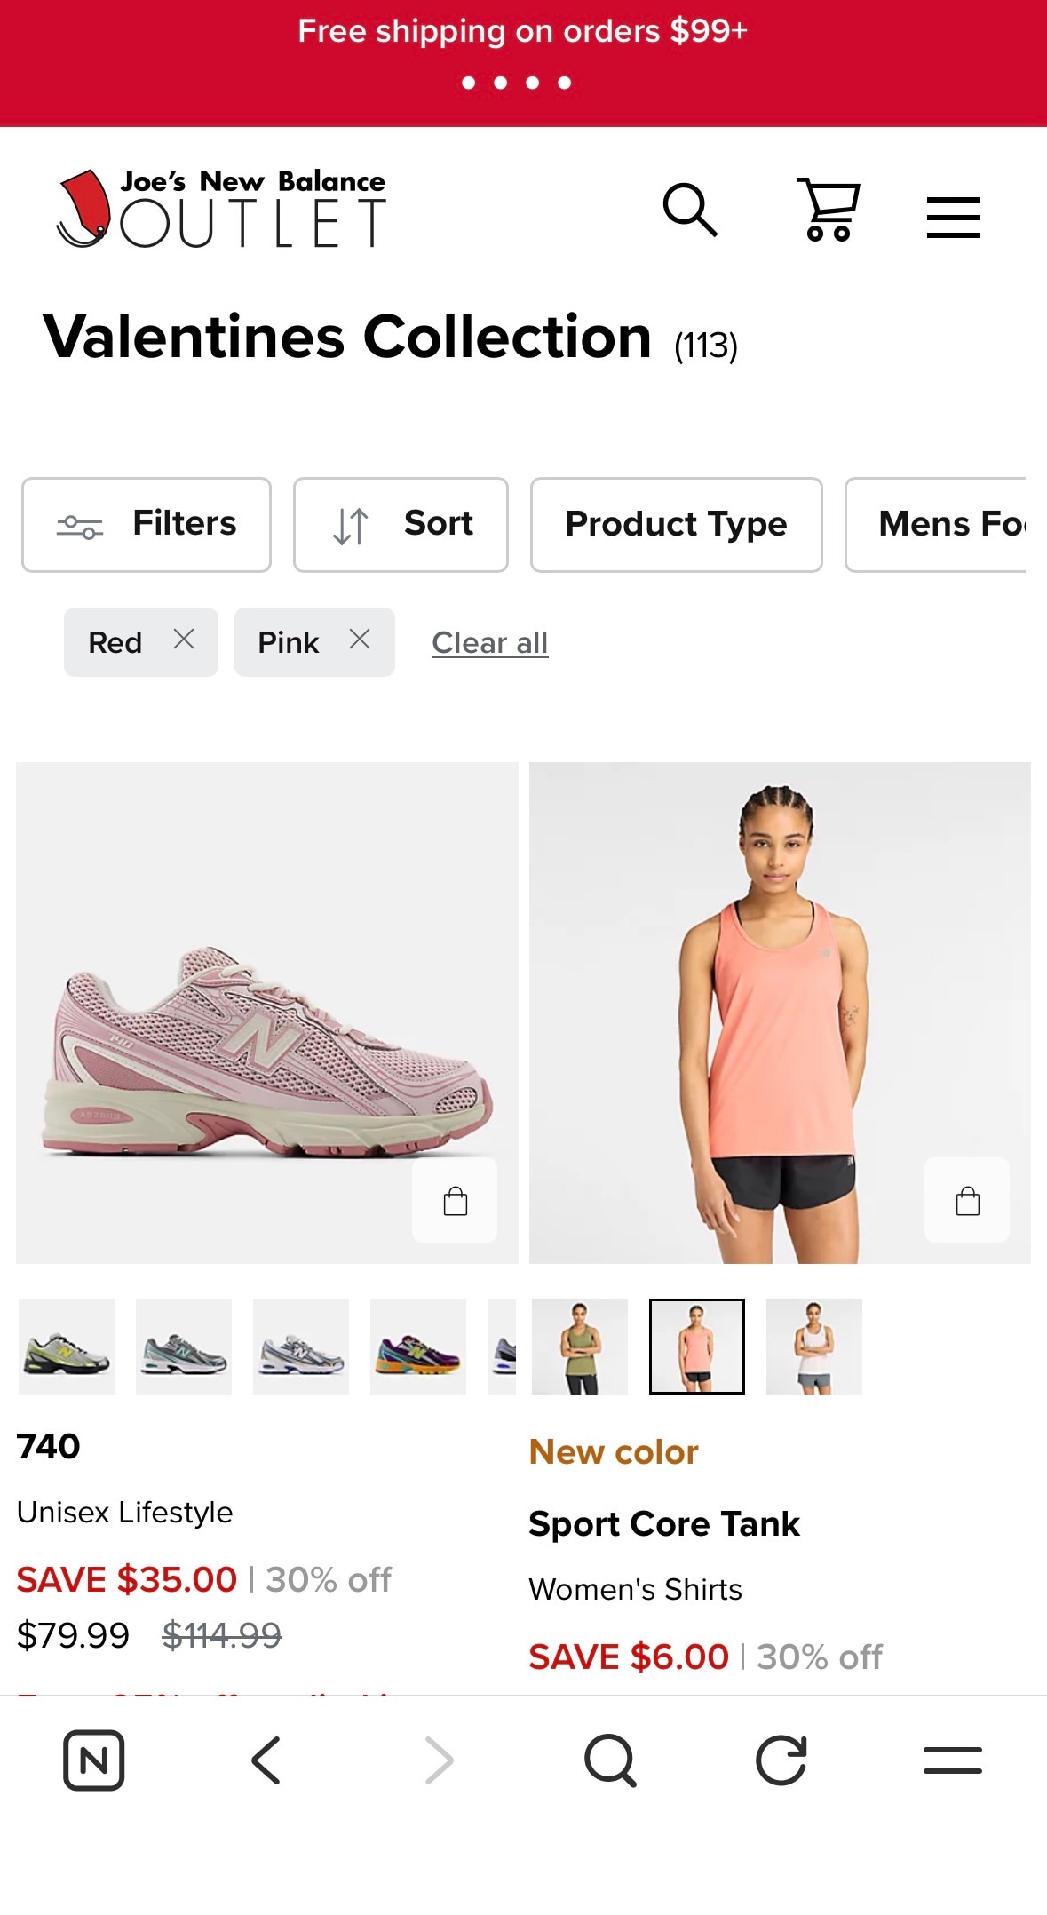Remove the Pink filter chip
This screenshot has width=1047, height=1915.
pos(360,640)
